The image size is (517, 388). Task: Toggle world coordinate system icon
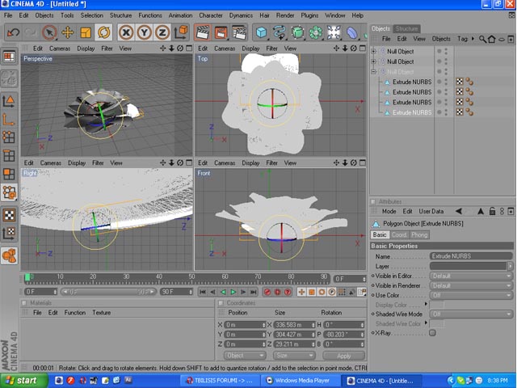[x=181, y=32]
